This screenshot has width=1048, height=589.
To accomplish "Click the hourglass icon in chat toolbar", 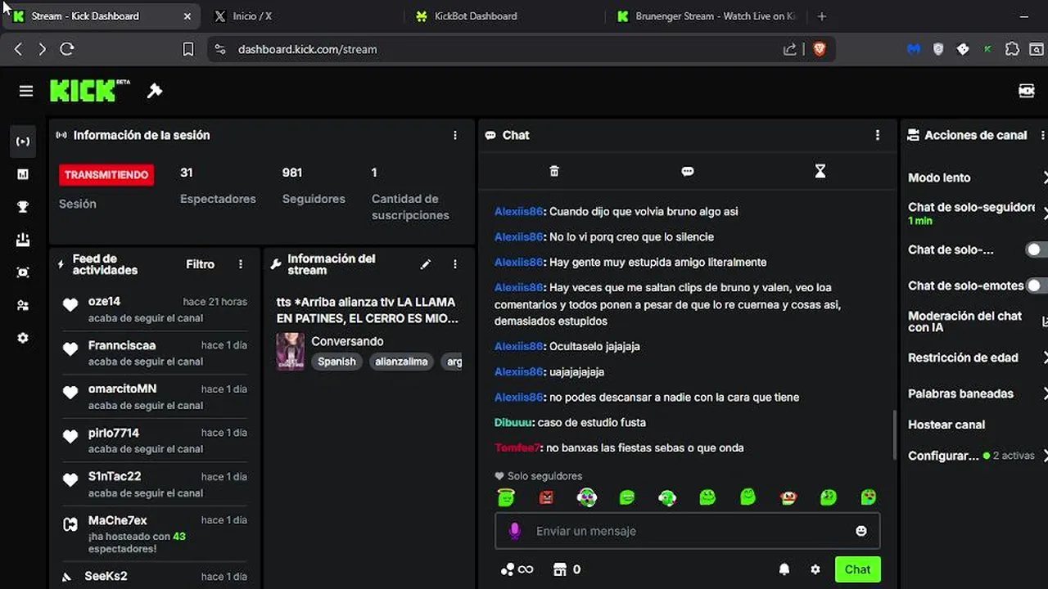I will pos(820,171).
